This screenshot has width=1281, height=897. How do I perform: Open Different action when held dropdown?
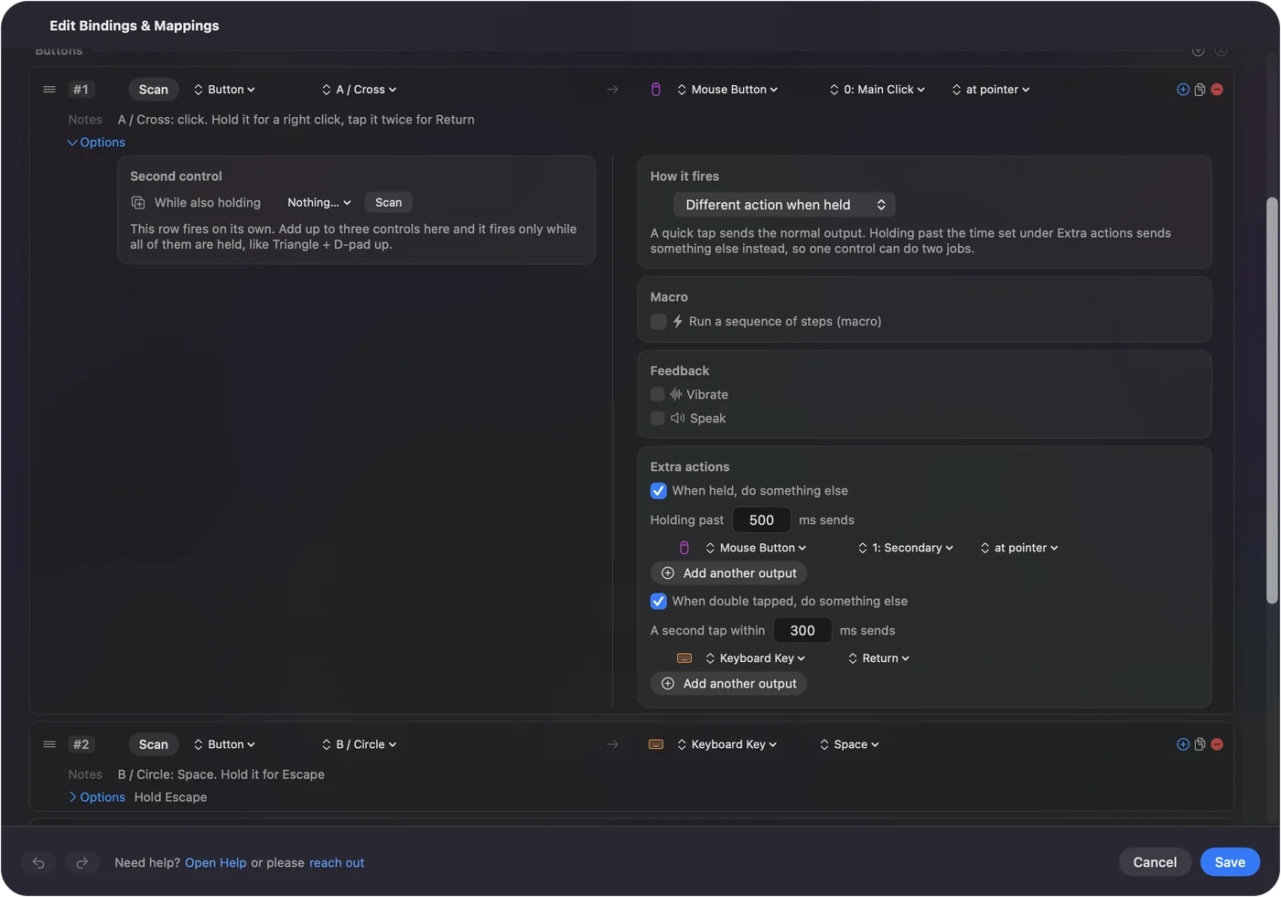click(x=784, y=205)
